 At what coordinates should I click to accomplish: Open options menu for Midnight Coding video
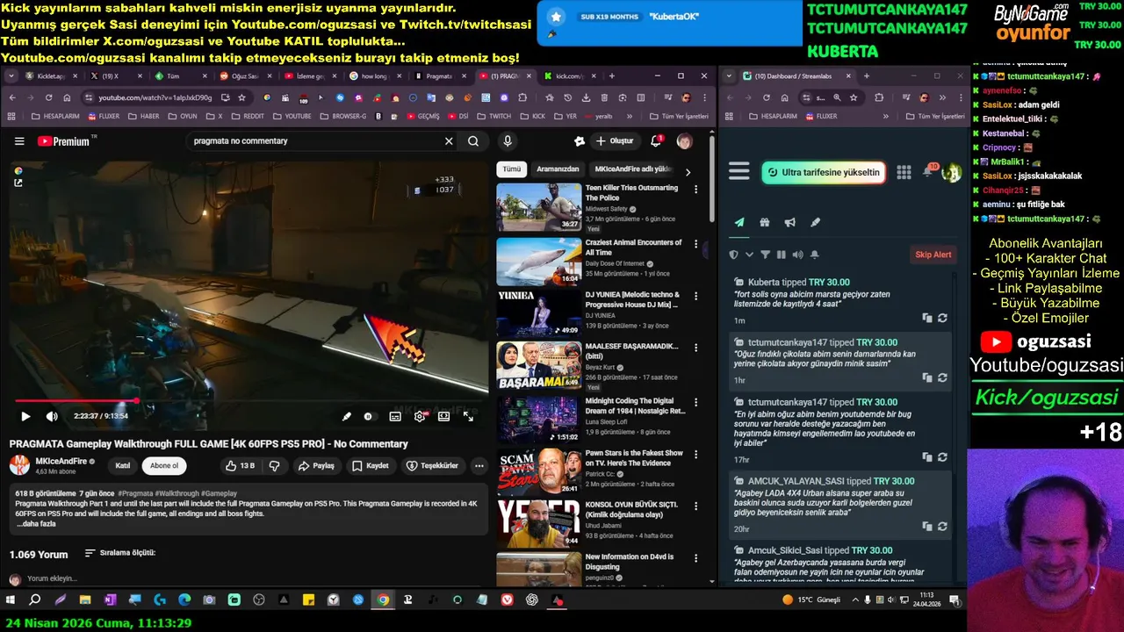click(695, 402)
